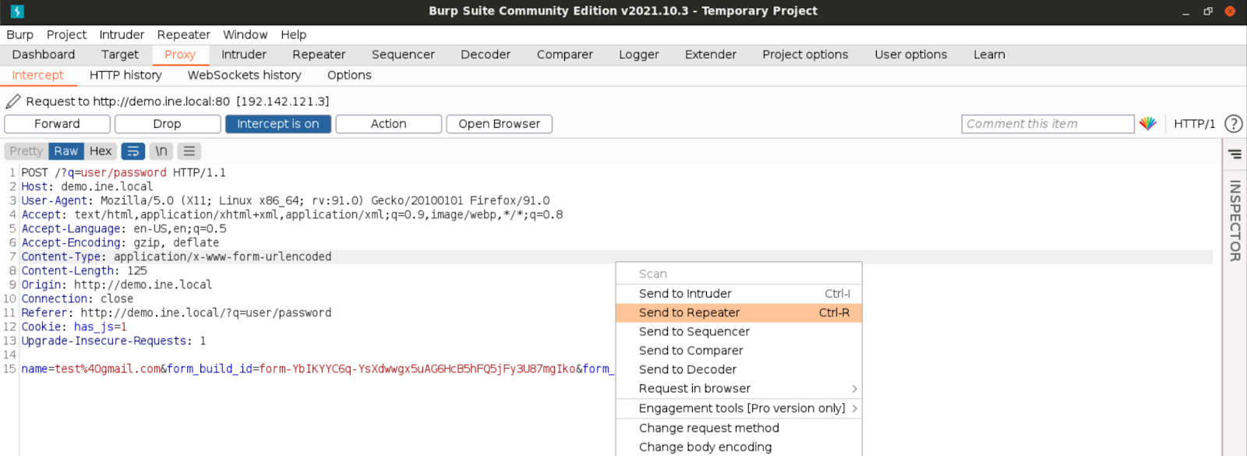Image resolution: width=1247 pixels, height=456 pixels.
Task: Click the User-Agent header line
Action: point(285,201)
